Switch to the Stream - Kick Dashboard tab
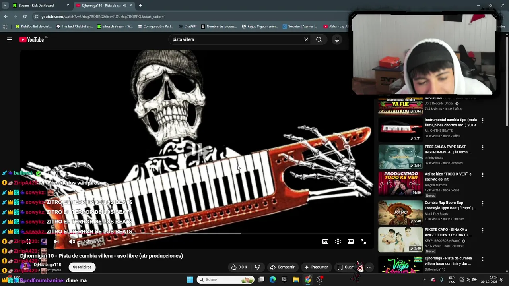Viewport: 509px width, 286px height. click(x=41, y=6)
